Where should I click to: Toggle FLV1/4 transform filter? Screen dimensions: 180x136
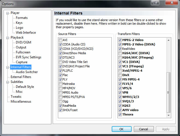coord(120,84)
